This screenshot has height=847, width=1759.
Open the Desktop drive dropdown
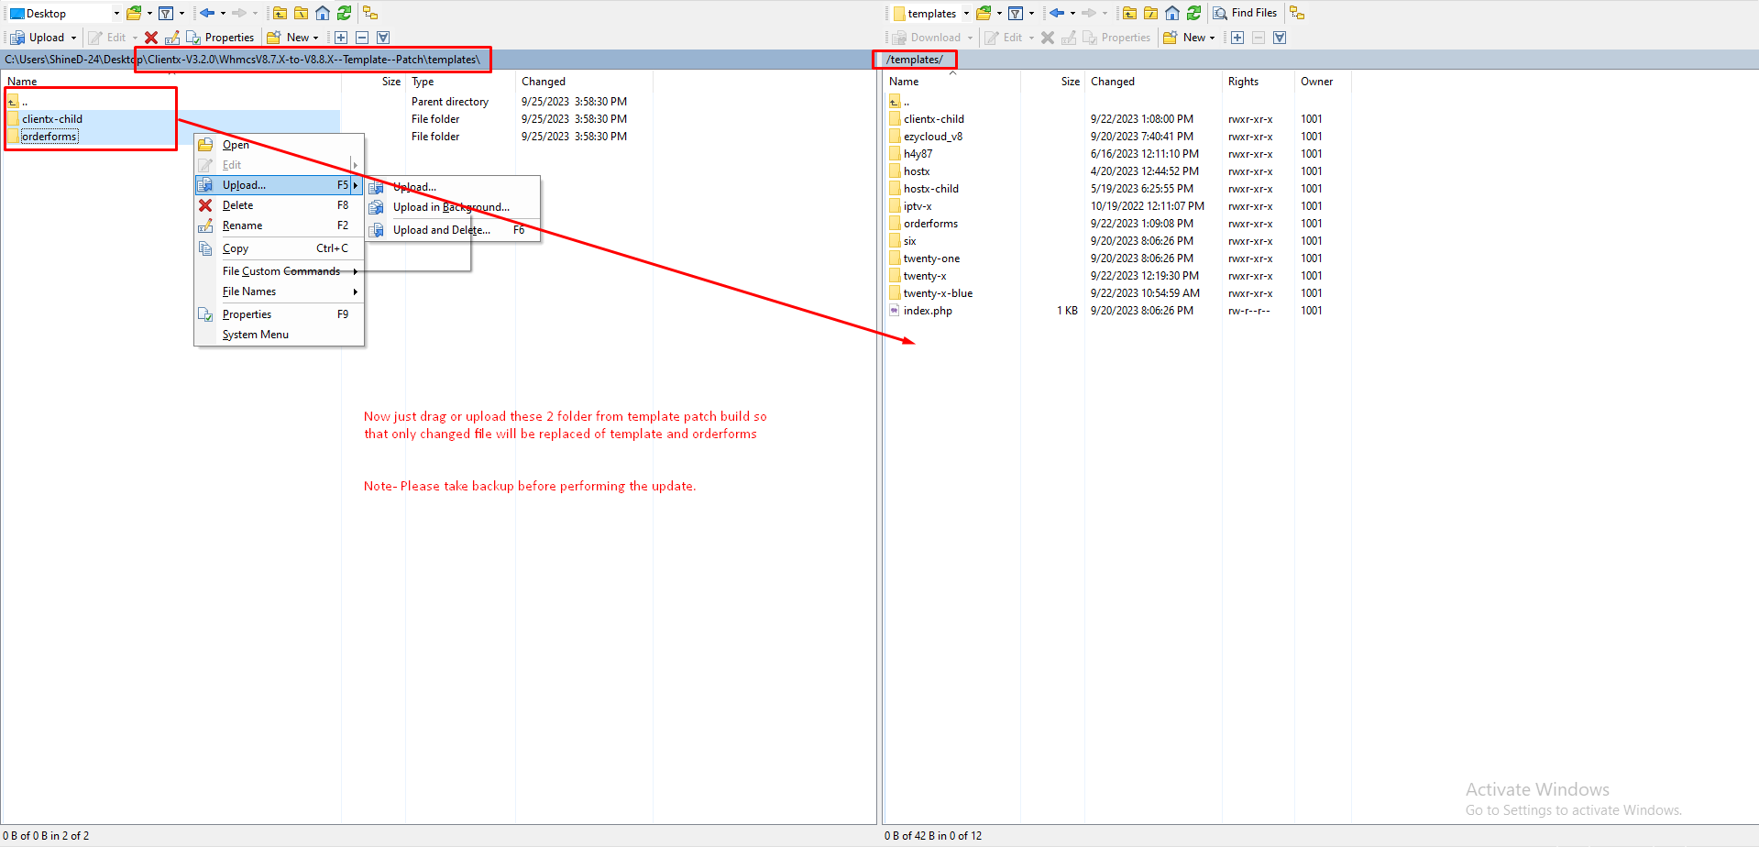[x=116, y=13]
